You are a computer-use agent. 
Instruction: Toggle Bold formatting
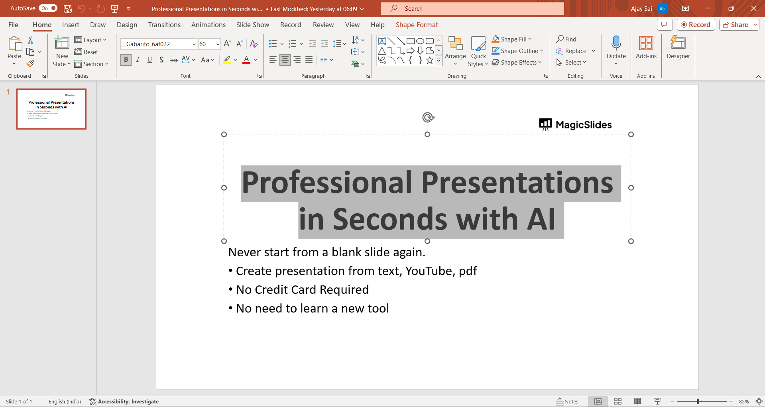126,60
